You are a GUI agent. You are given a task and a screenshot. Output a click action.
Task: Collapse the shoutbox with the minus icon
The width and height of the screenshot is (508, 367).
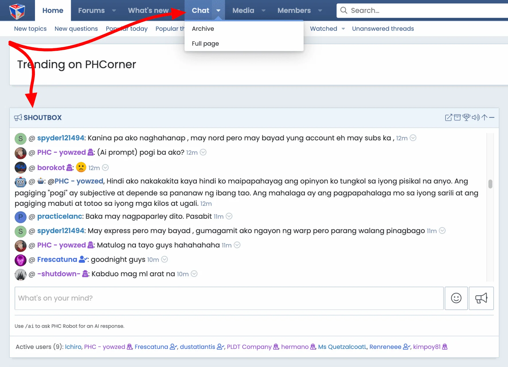point(492,118)
